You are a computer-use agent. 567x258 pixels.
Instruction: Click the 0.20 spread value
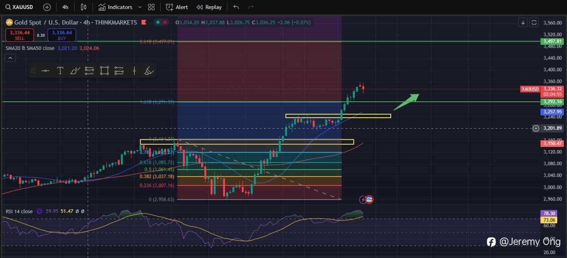pyautogui.click(x=41, y=35)
